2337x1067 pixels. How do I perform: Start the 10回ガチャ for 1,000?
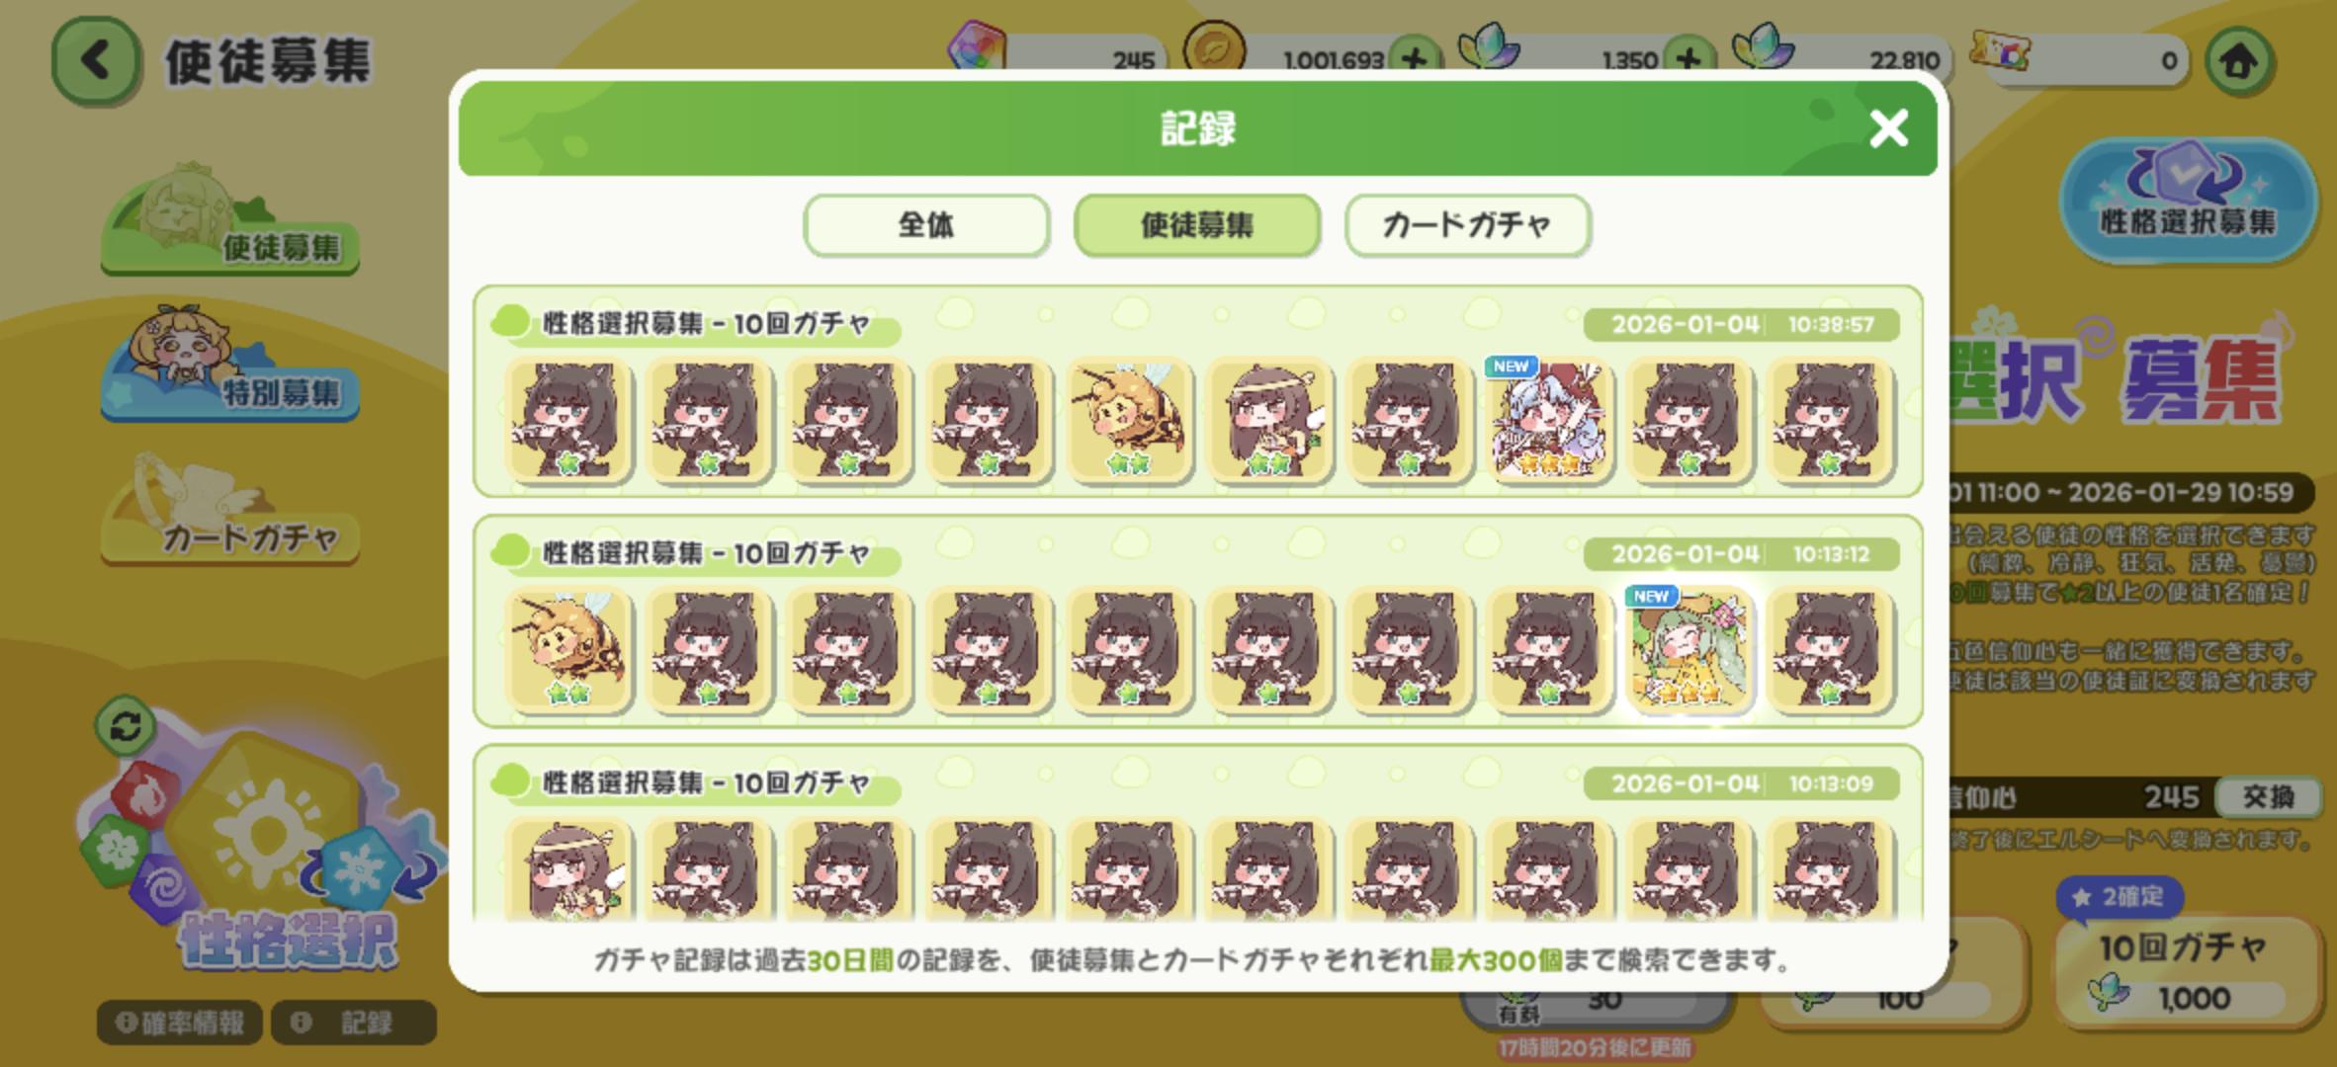(x=2187, y=971)
